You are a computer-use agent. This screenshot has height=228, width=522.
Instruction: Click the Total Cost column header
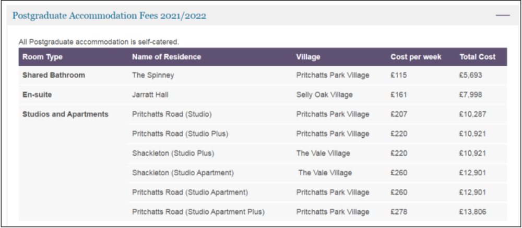tap(477, 57)
